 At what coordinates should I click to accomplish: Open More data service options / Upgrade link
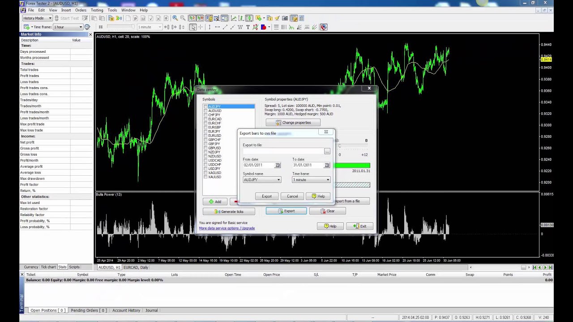click(227, 228)
